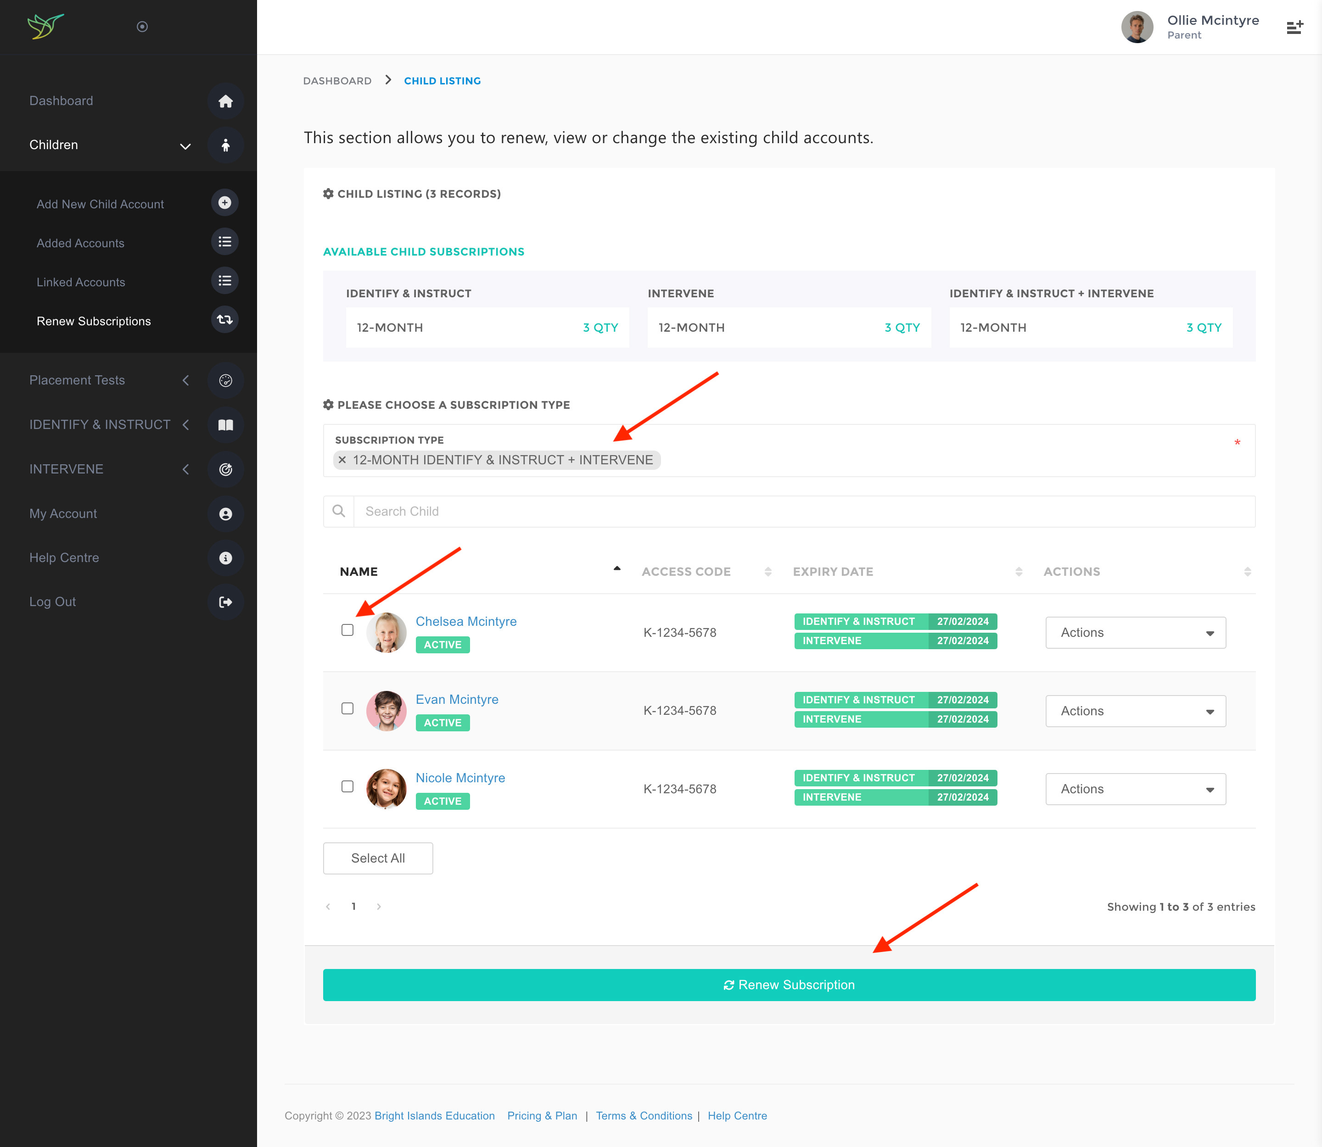Click the Dashboard home icon
The height and width of the screenshot is (1147, 1322).
(x=225, y=101)
